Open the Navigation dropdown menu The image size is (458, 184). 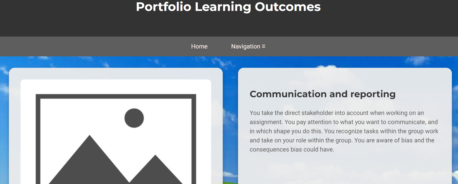click(246, 46)
